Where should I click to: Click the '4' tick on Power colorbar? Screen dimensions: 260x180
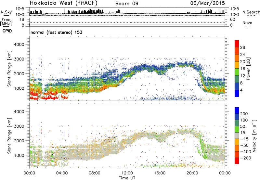tap(241, 90)
